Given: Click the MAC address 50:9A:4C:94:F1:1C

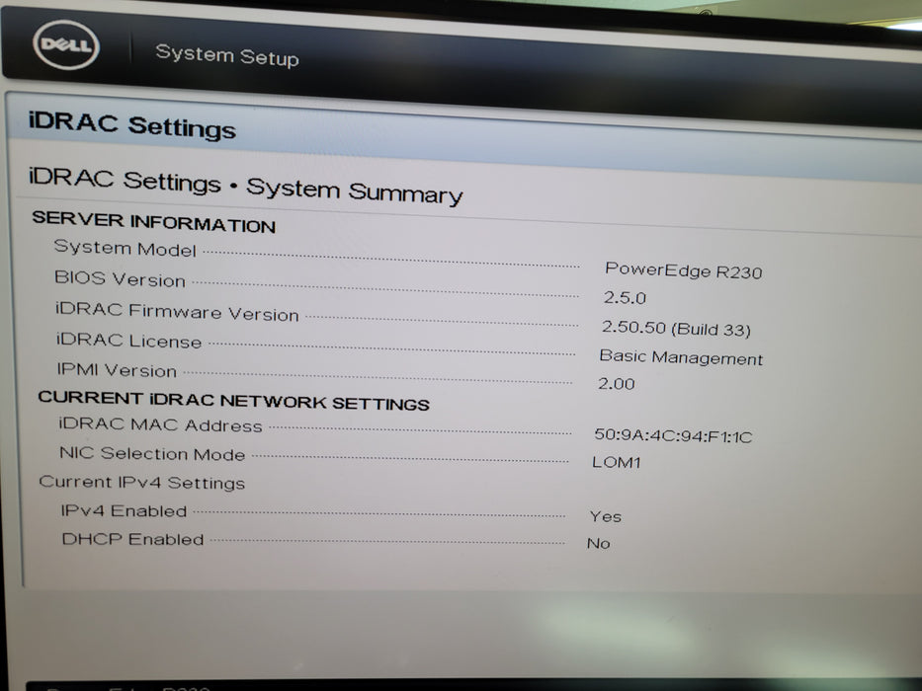Looking at the screenshot, I should (673, 435).
